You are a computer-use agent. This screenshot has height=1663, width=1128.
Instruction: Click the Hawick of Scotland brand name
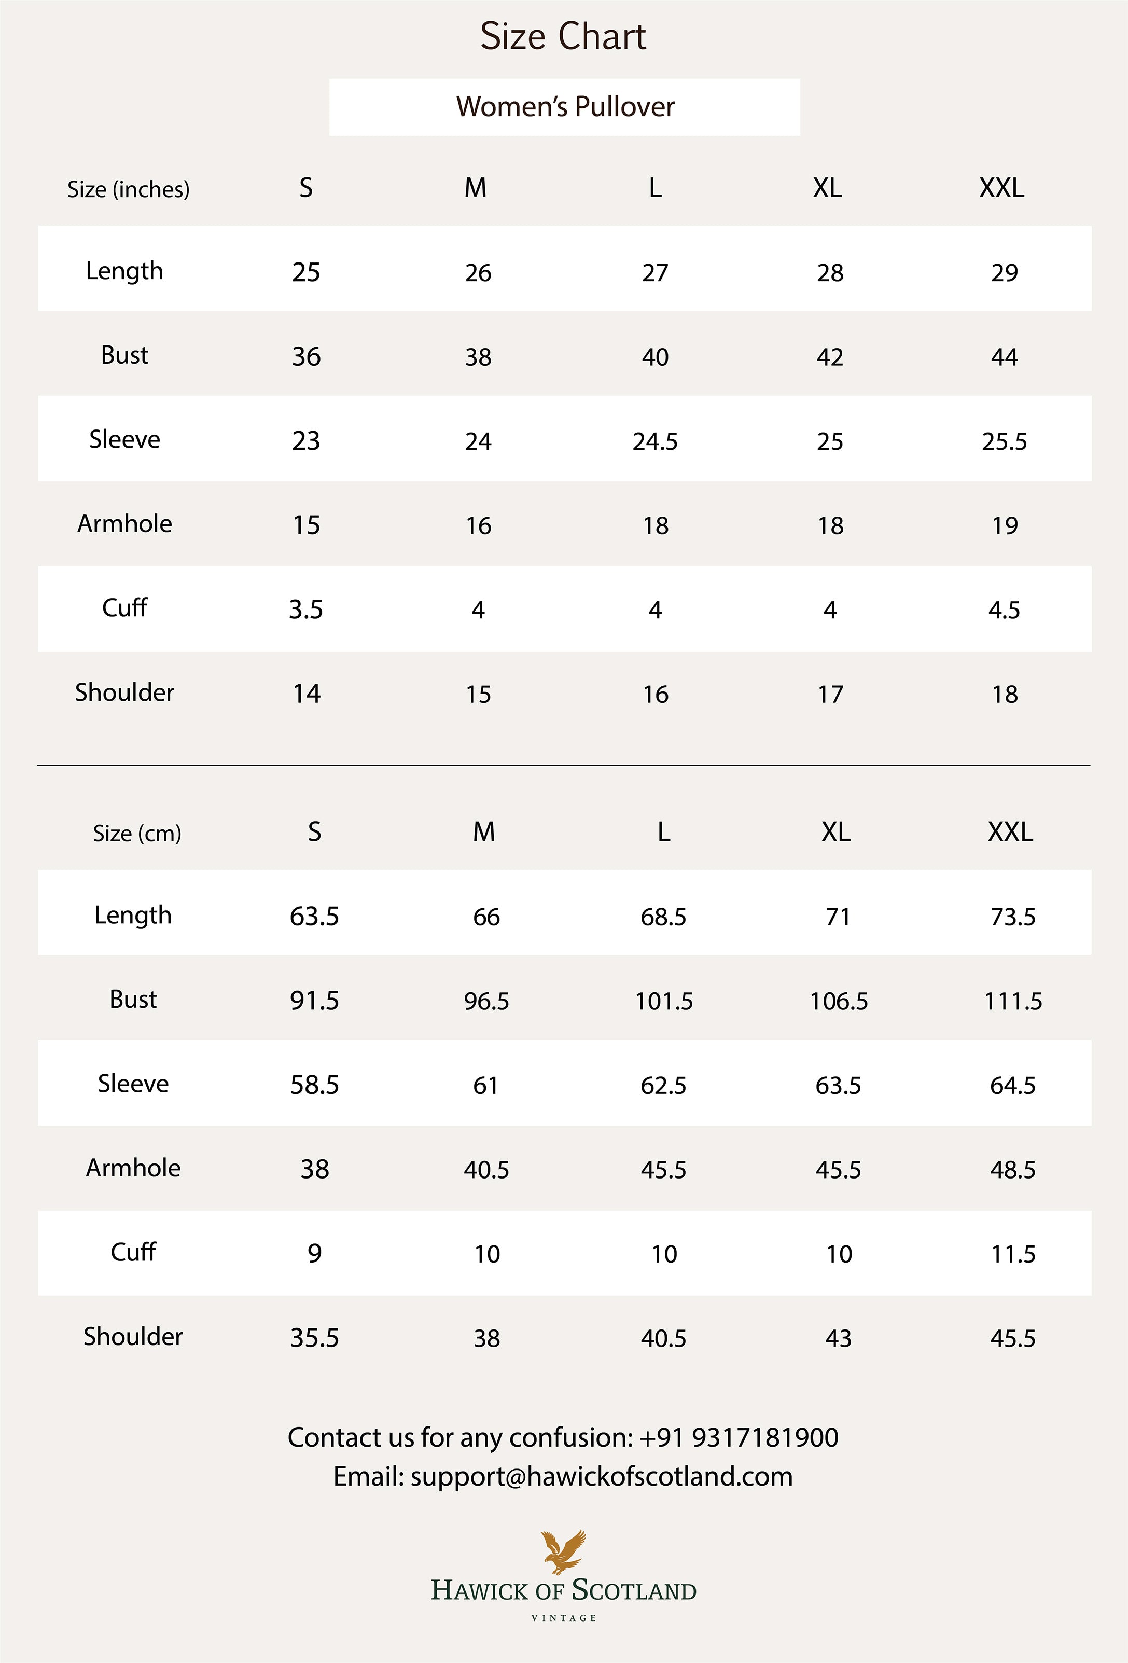564,1591
